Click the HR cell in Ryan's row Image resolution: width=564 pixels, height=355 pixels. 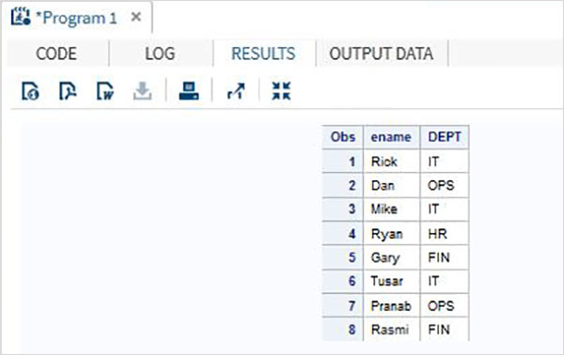pyautogui.click(x=445, y=234)
